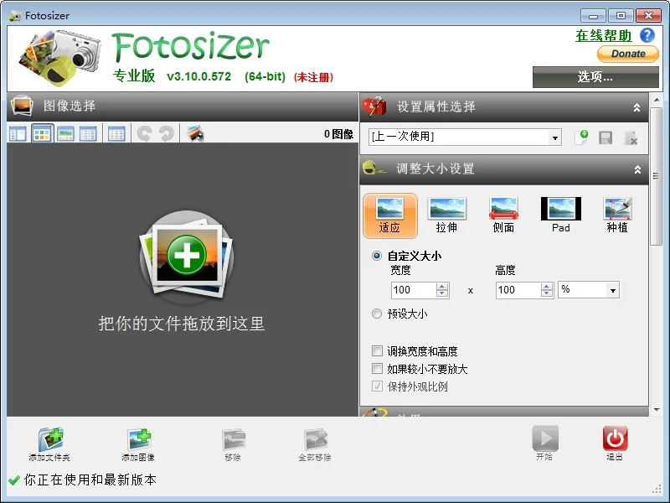Click the red 退出 exit power icon
This screenshot has width=670, height=503.
615,438
